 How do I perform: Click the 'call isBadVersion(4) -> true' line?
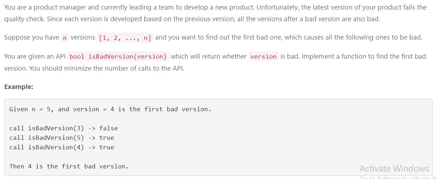click(x=62, y=147)
